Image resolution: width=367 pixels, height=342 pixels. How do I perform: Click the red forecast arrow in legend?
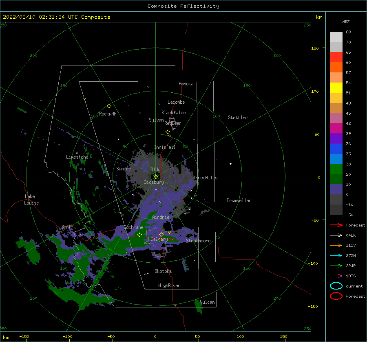pos(336,225)
